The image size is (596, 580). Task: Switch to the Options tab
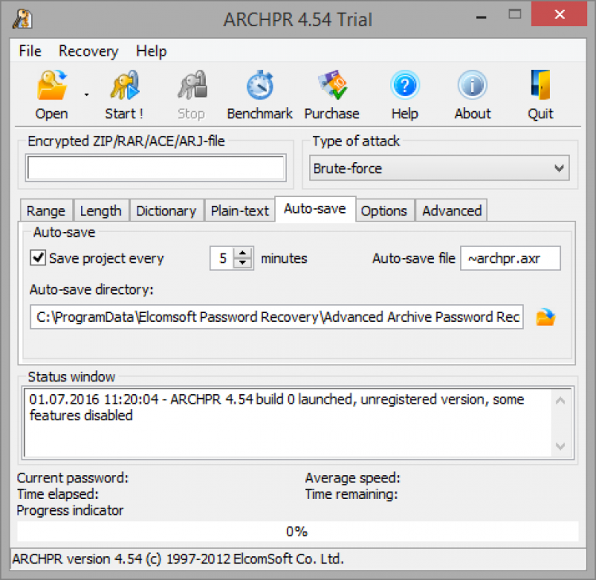pyautogui.click(x=384, y=211)
